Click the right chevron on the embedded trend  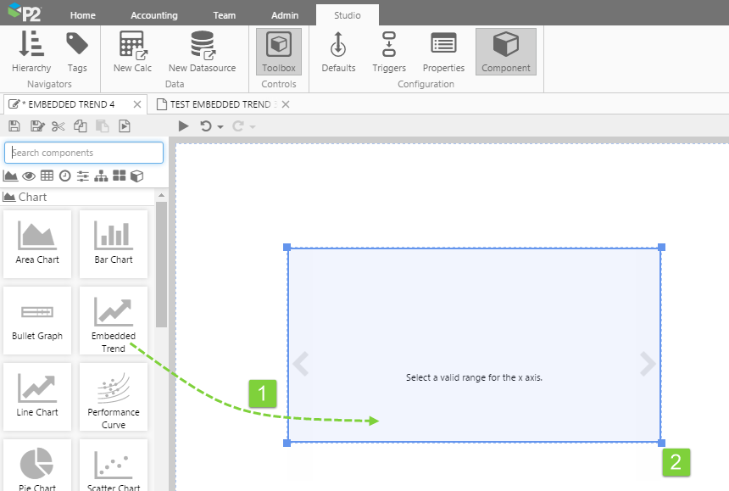click(648, 364)
